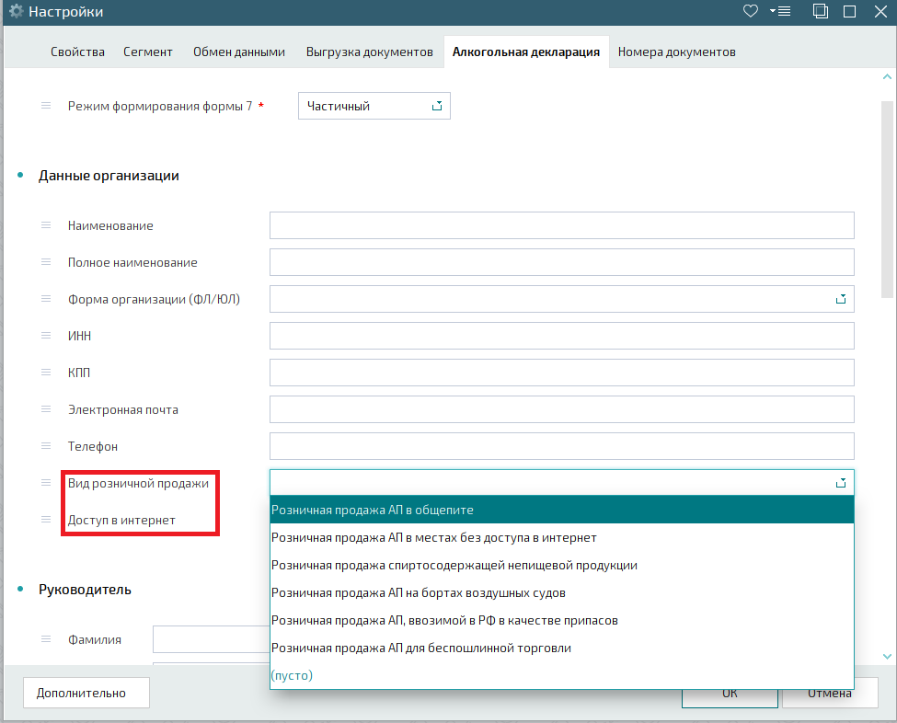Viewport: 897px width, 723px height.
Task: Click the heart favorites icon in title bar
Action: point(751,12)
